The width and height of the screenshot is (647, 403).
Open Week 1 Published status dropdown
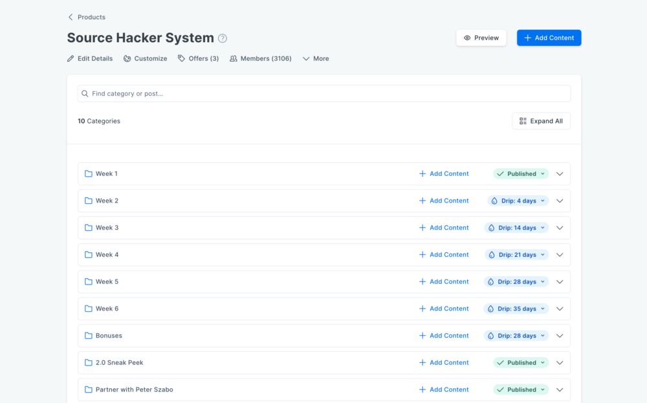coord(521,173)
